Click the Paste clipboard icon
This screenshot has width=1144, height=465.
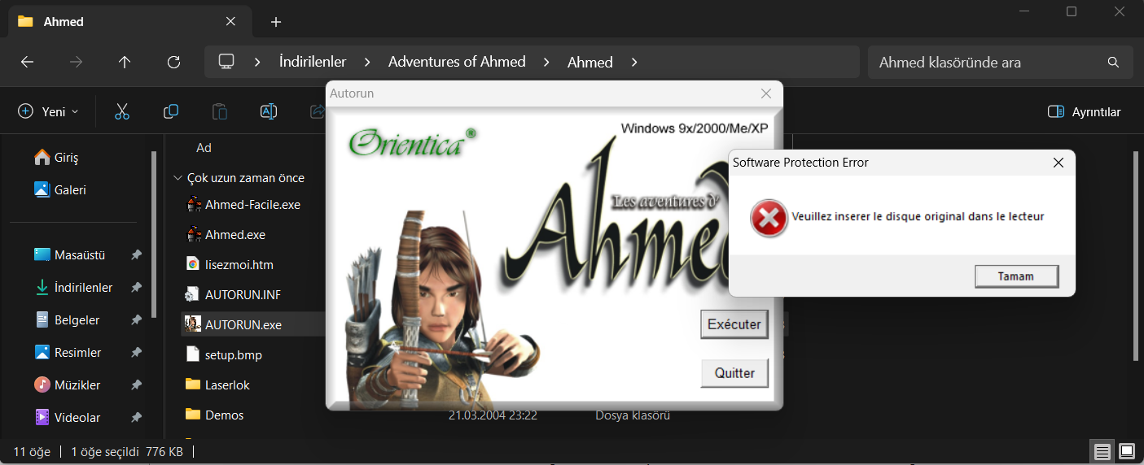coord(220,111)
